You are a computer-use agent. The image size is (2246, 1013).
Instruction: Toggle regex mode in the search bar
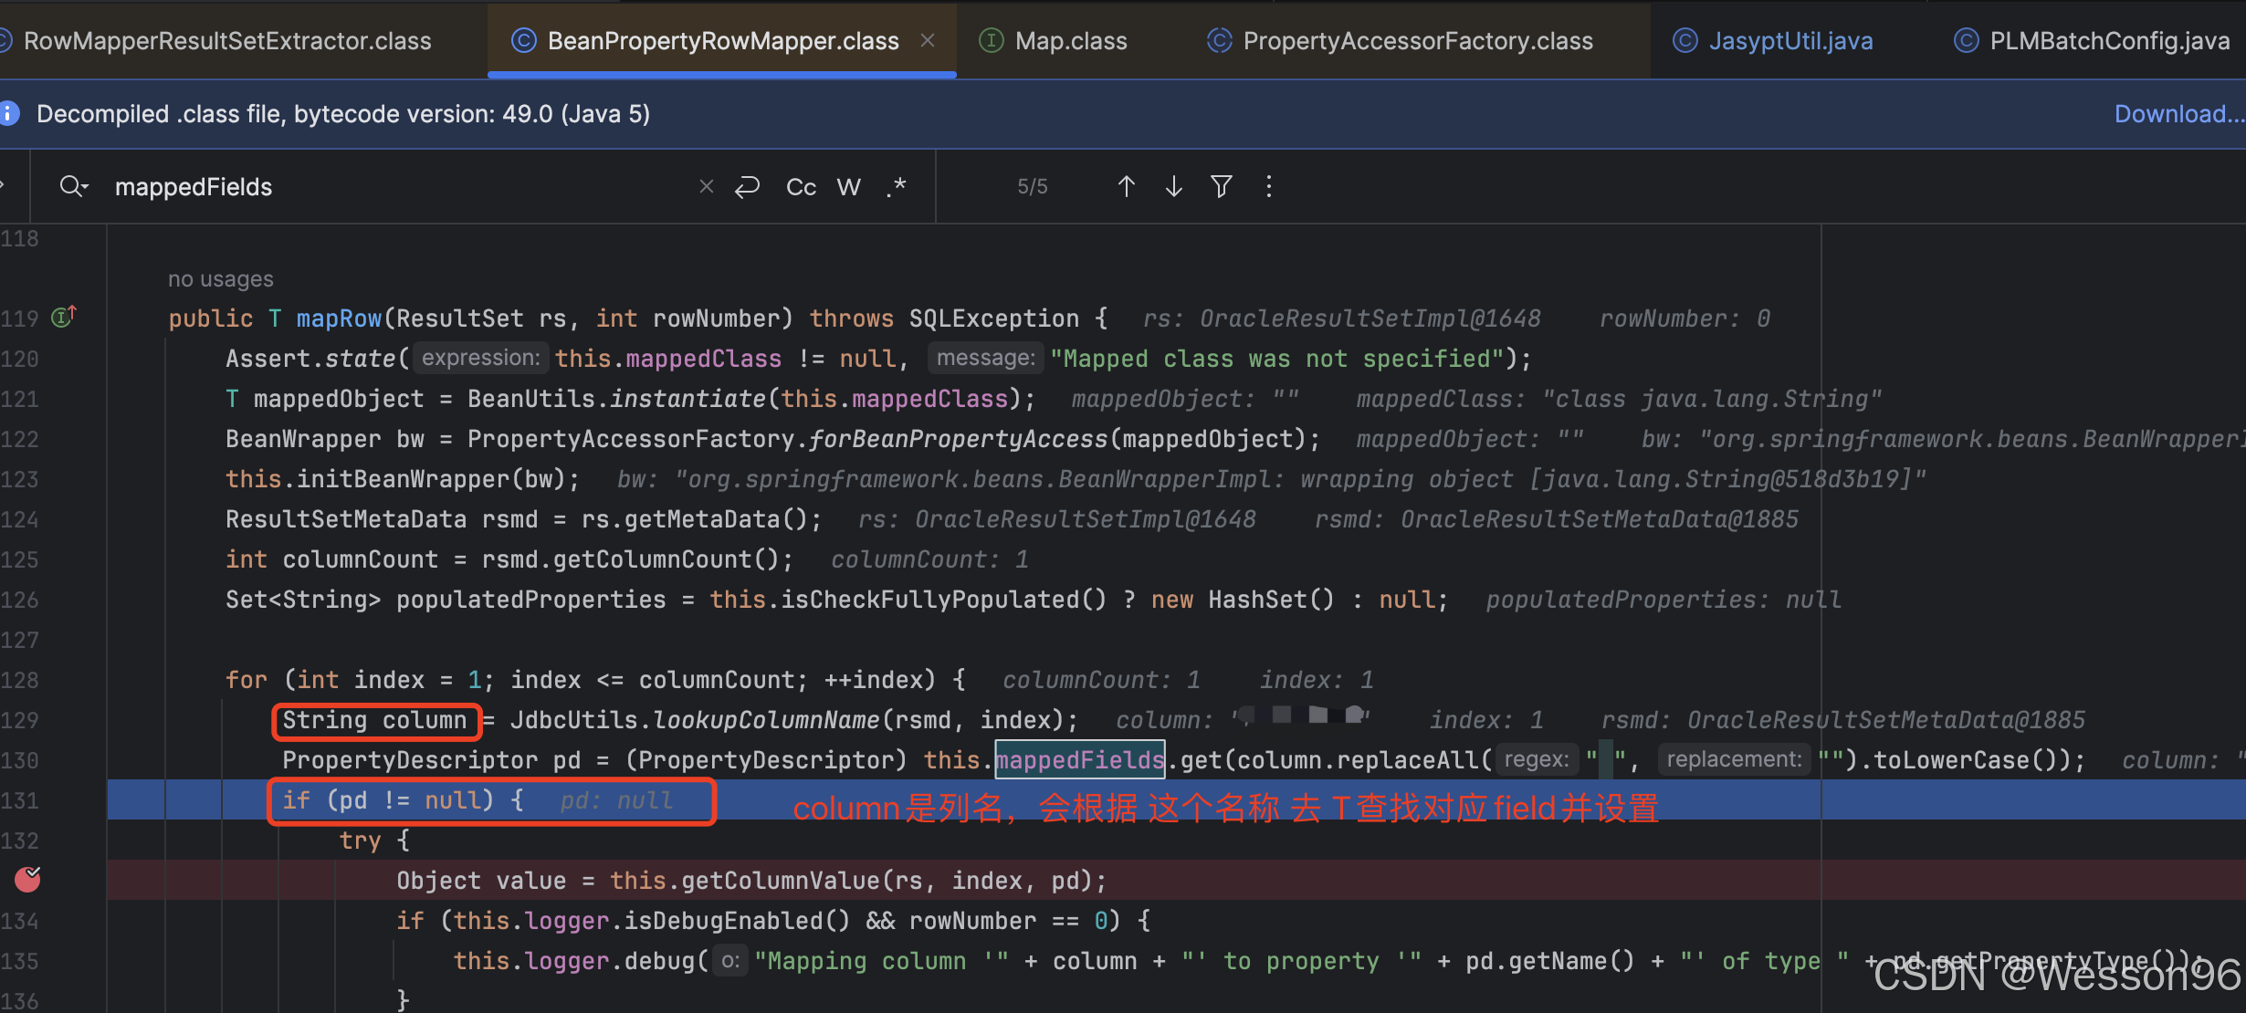897,186
